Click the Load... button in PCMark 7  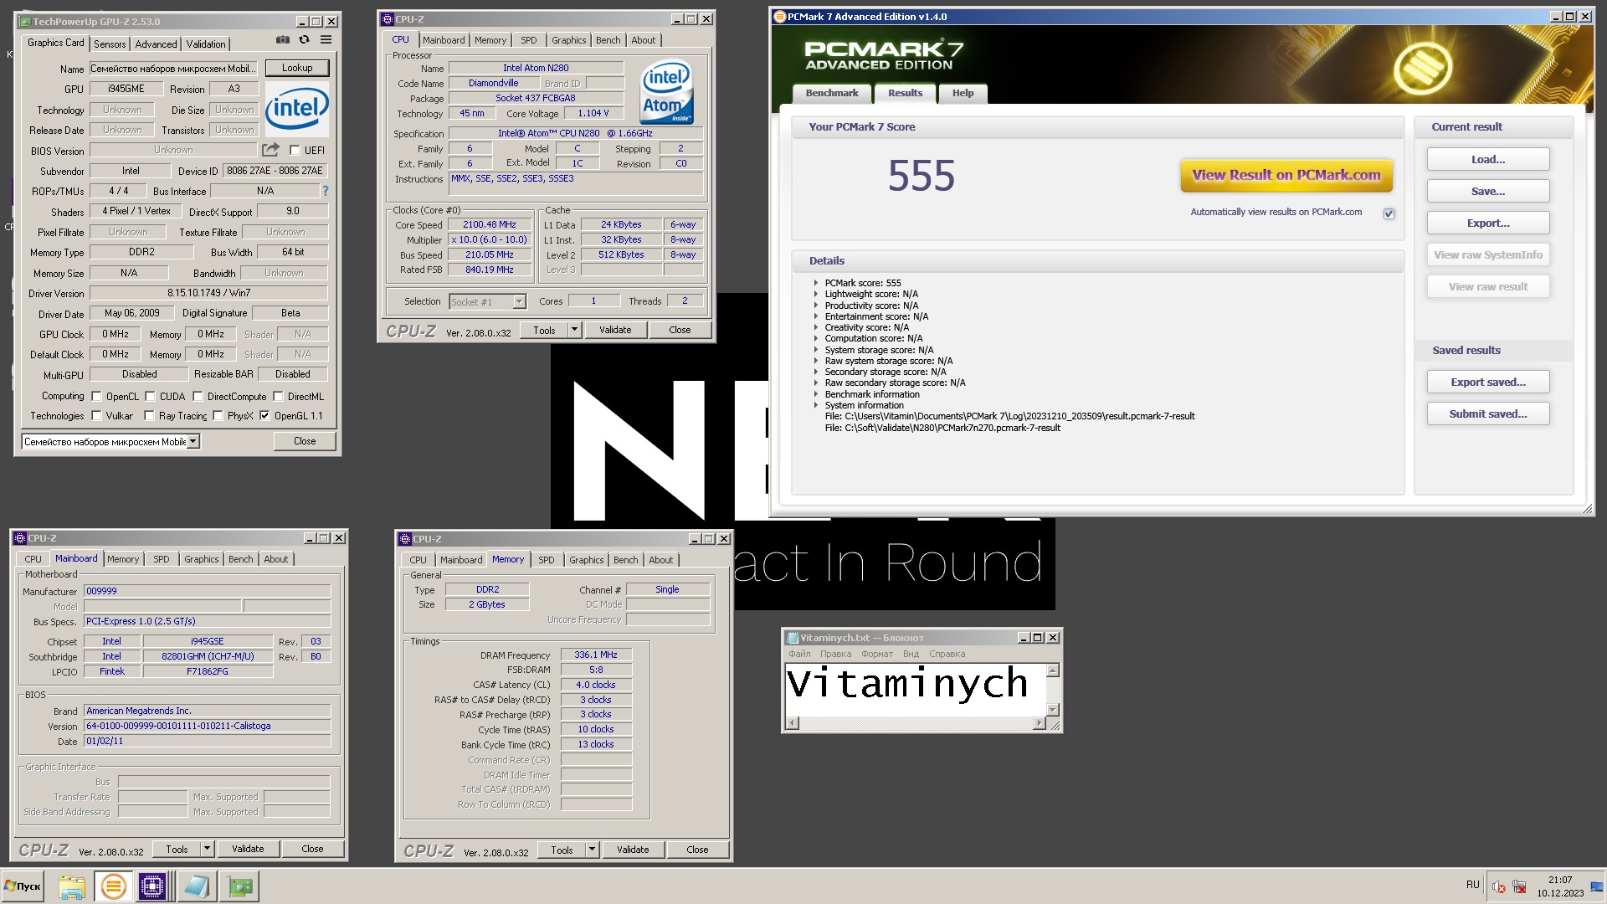1488,160
